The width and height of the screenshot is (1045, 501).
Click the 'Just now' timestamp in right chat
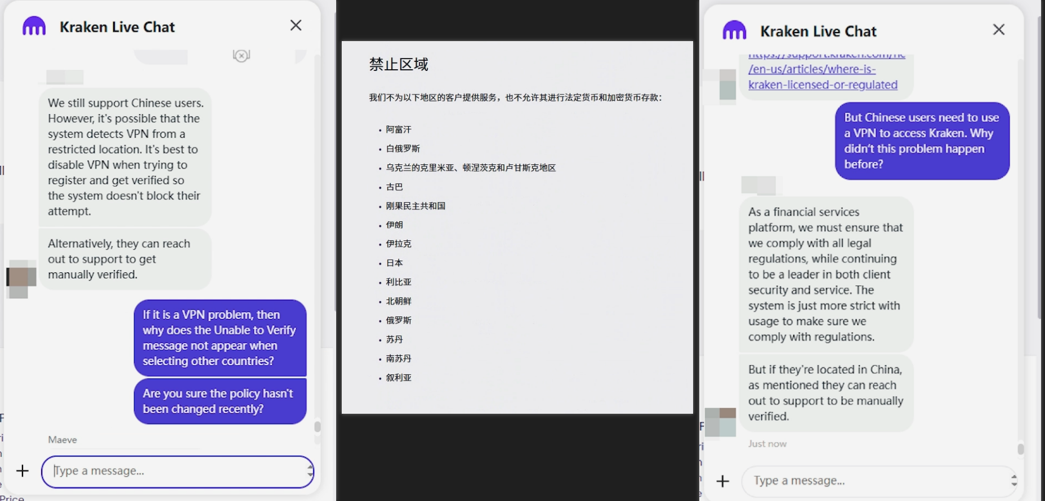(767, 444)
